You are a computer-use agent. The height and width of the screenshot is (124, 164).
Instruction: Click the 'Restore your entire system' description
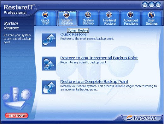pyautogui.click(x=108, y=88)
